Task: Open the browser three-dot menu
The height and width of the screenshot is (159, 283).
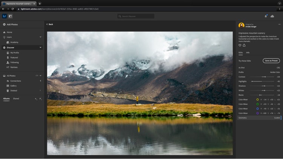Action: [x=280, y=9]
